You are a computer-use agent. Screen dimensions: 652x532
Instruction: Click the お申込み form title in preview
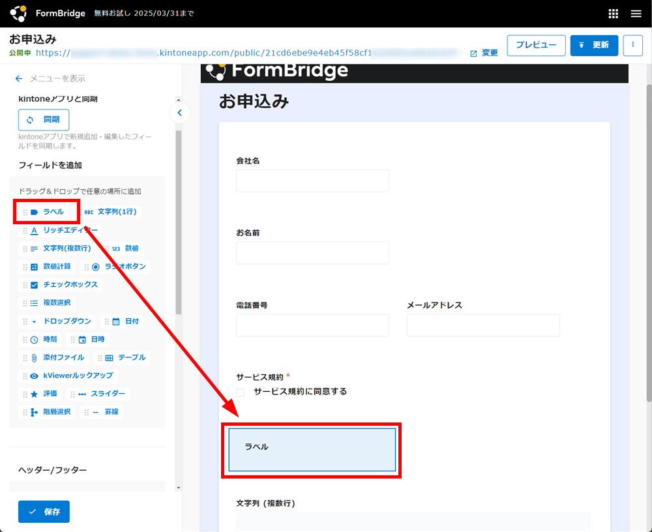click(254, 101)
